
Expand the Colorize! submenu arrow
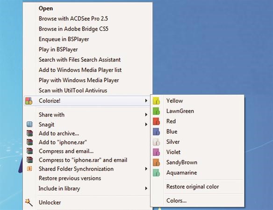(x=146, y=101)
